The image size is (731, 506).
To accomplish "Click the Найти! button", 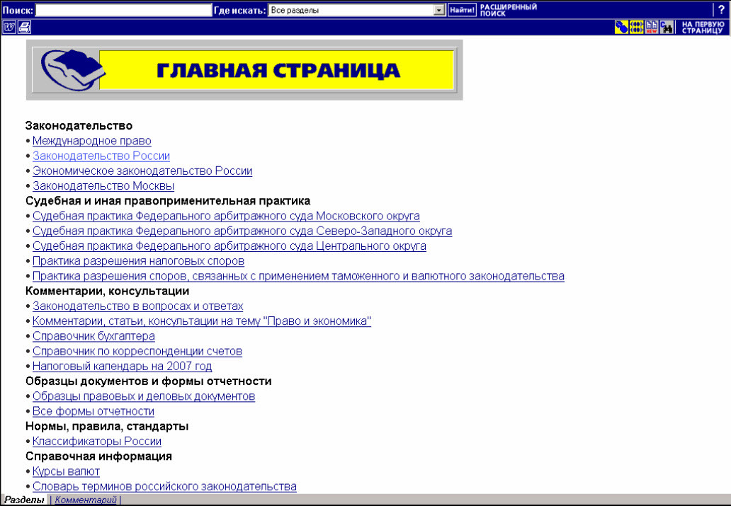I will click(x=461, y=9).
